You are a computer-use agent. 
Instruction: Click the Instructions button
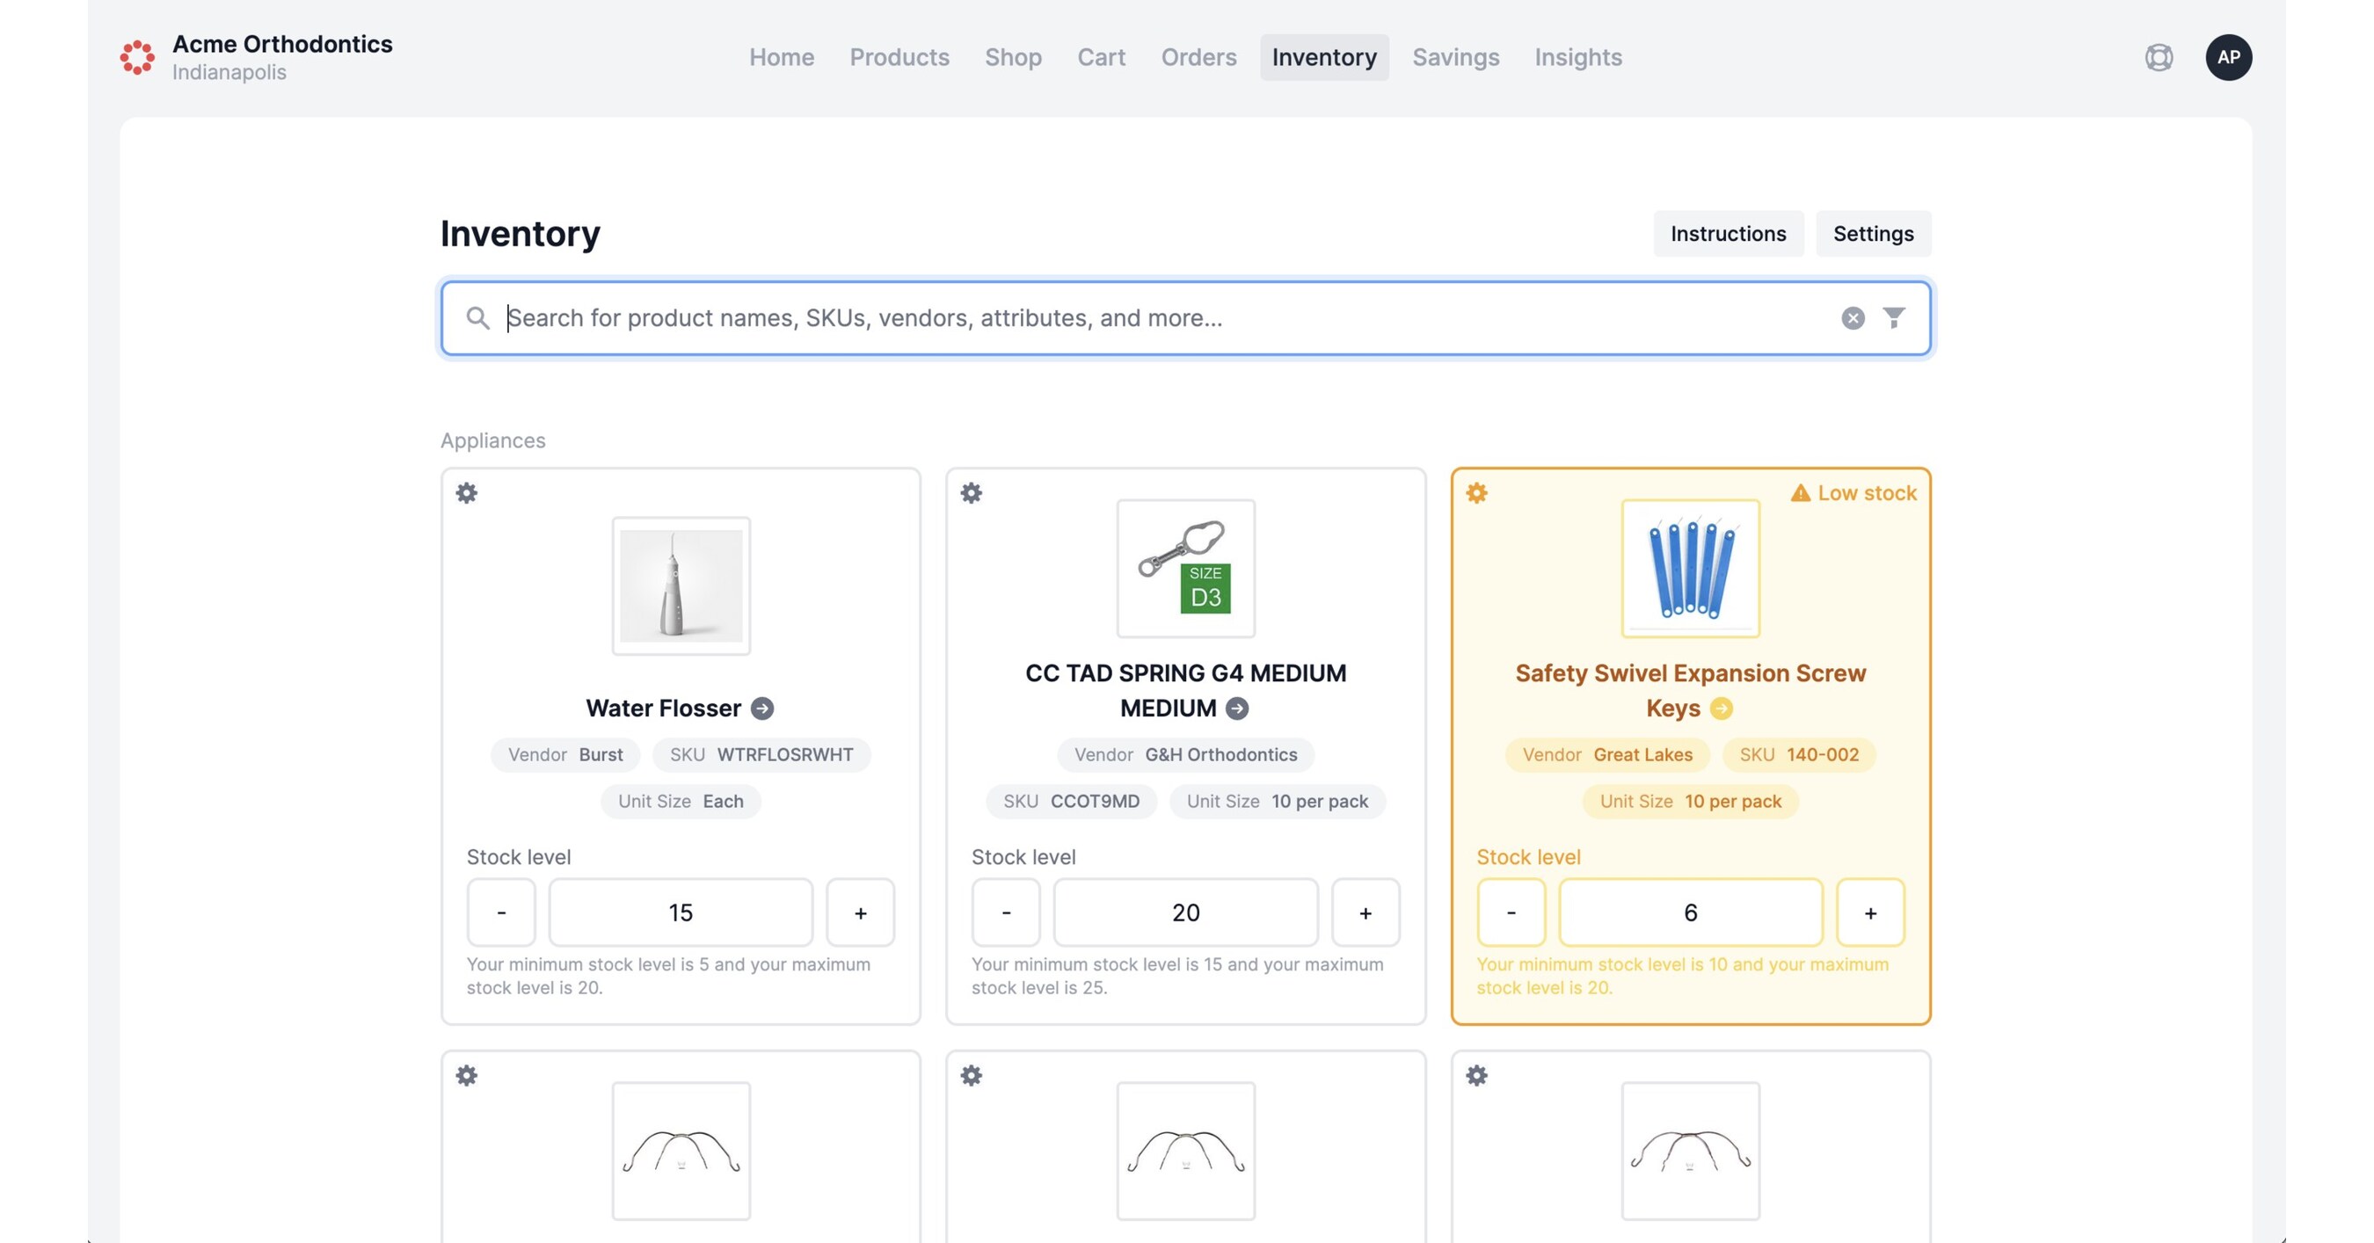coord(1728,234)
